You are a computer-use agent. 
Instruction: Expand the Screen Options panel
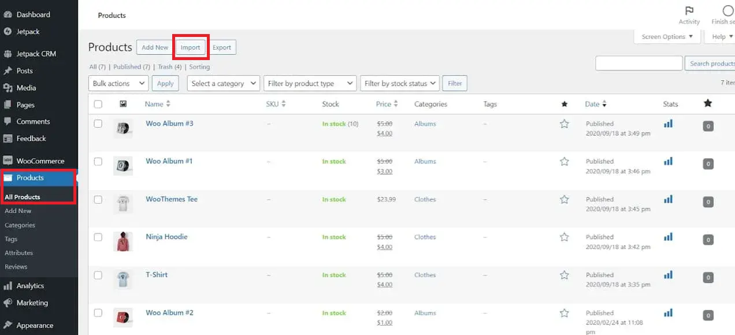click(x=667, y=36)
